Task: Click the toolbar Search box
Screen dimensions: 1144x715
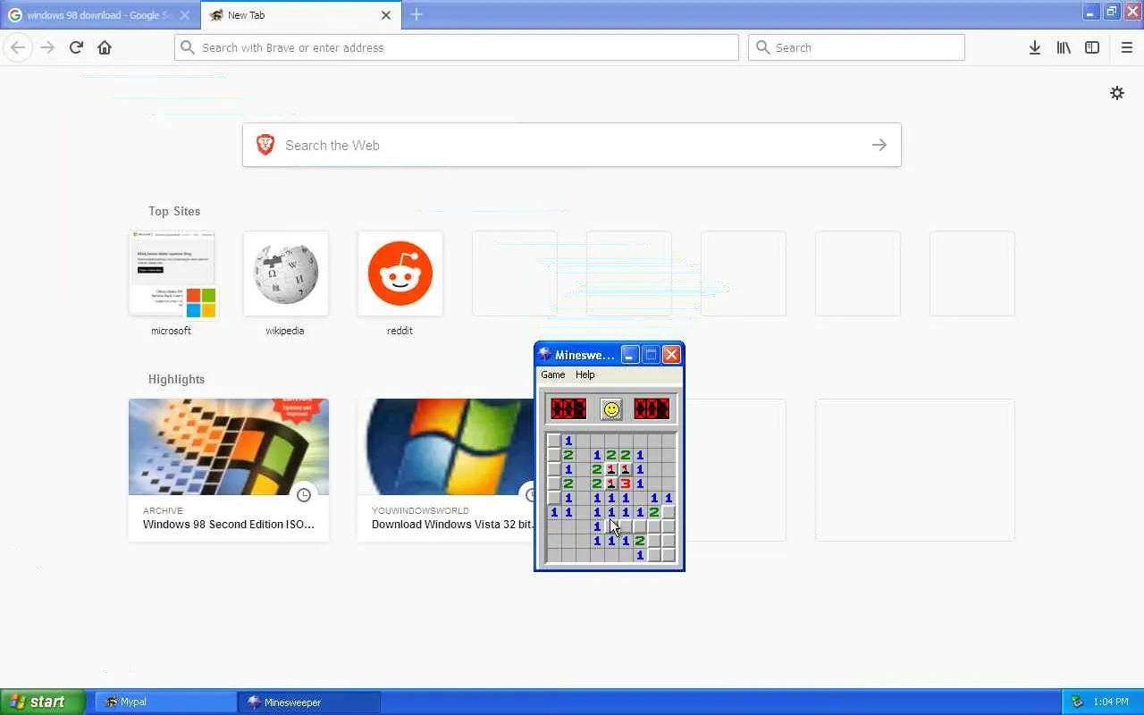Action: tap(856, 47)
